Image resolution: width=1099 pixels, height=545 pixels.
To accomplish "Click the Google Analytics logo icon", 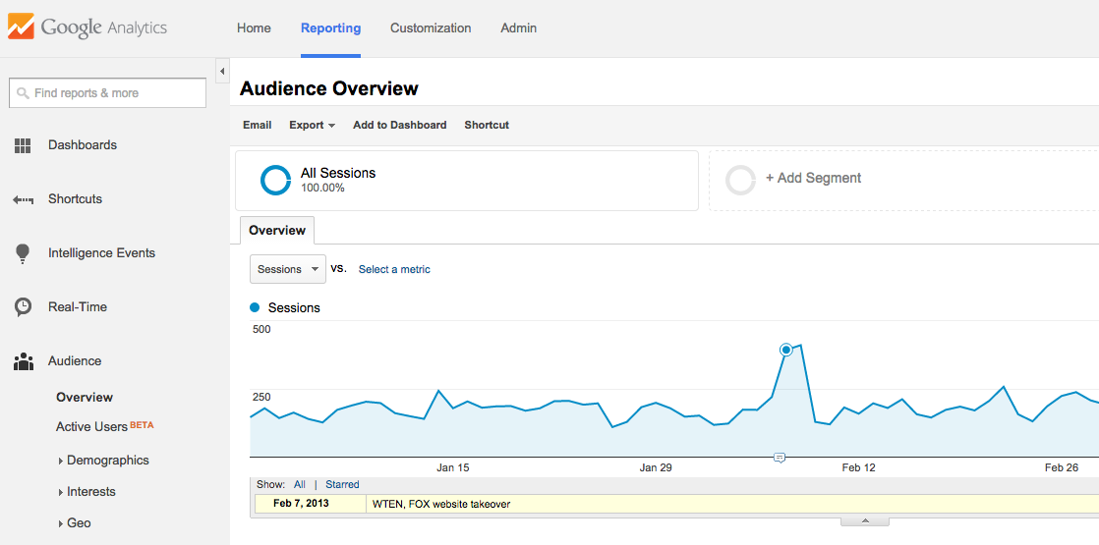I will [x=21, y=27].
